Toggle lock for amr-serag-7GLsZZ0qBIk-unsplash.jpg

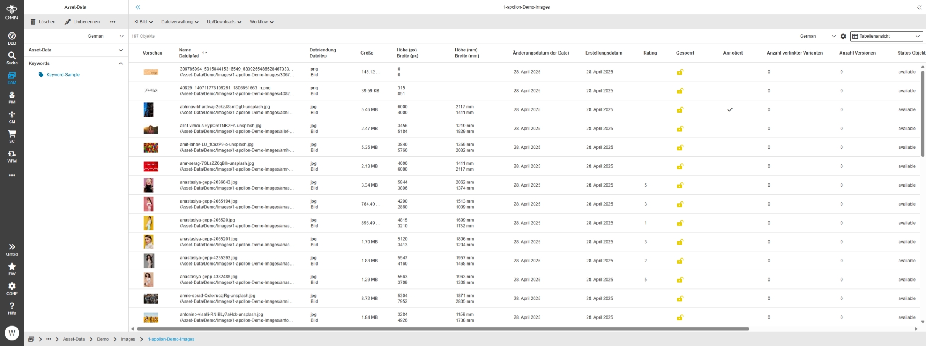pyautogui.click(x=680, y=166)
